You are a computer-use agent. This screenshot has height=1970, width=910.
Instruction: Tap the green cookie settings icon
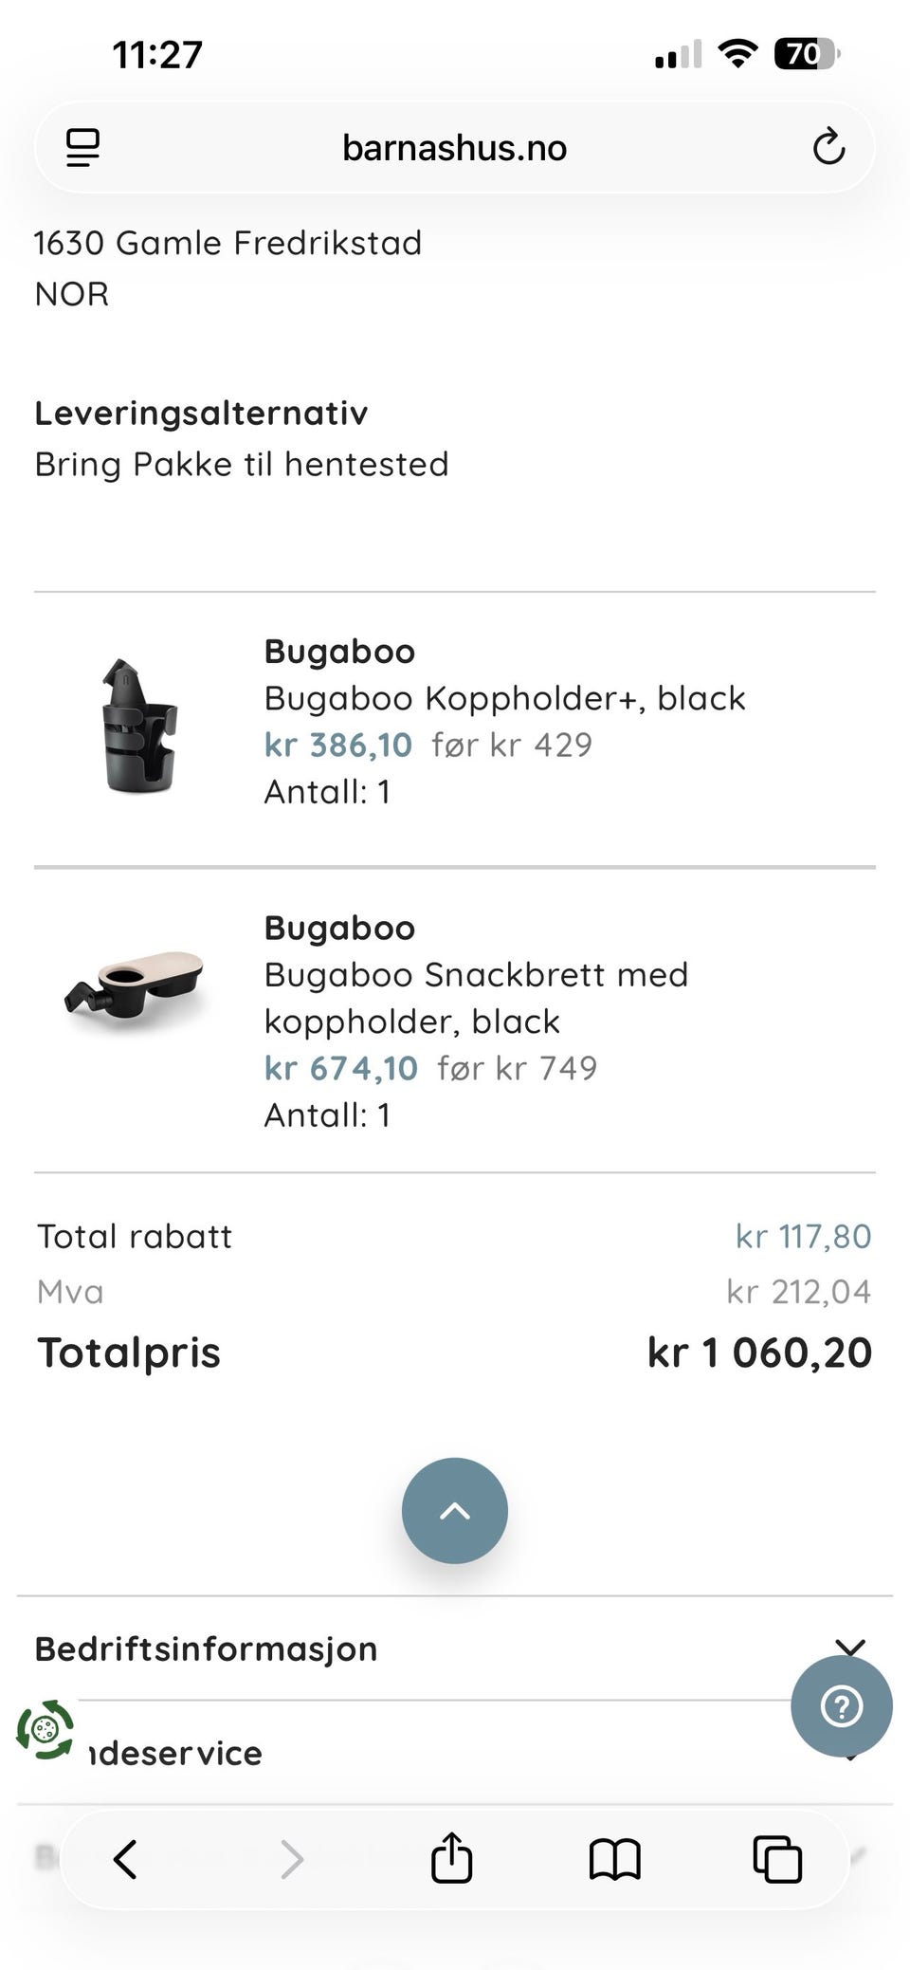tap(45, 1729)
